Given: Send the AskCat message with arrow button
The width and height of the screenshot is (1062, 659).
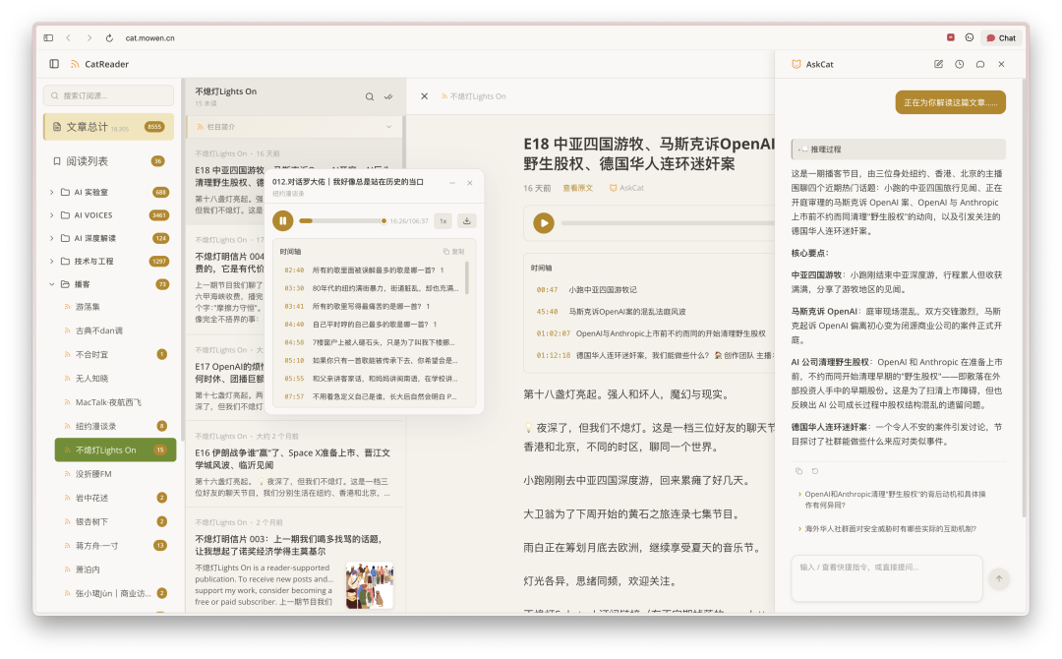Looking at the screenshot, I should point(998,578).
